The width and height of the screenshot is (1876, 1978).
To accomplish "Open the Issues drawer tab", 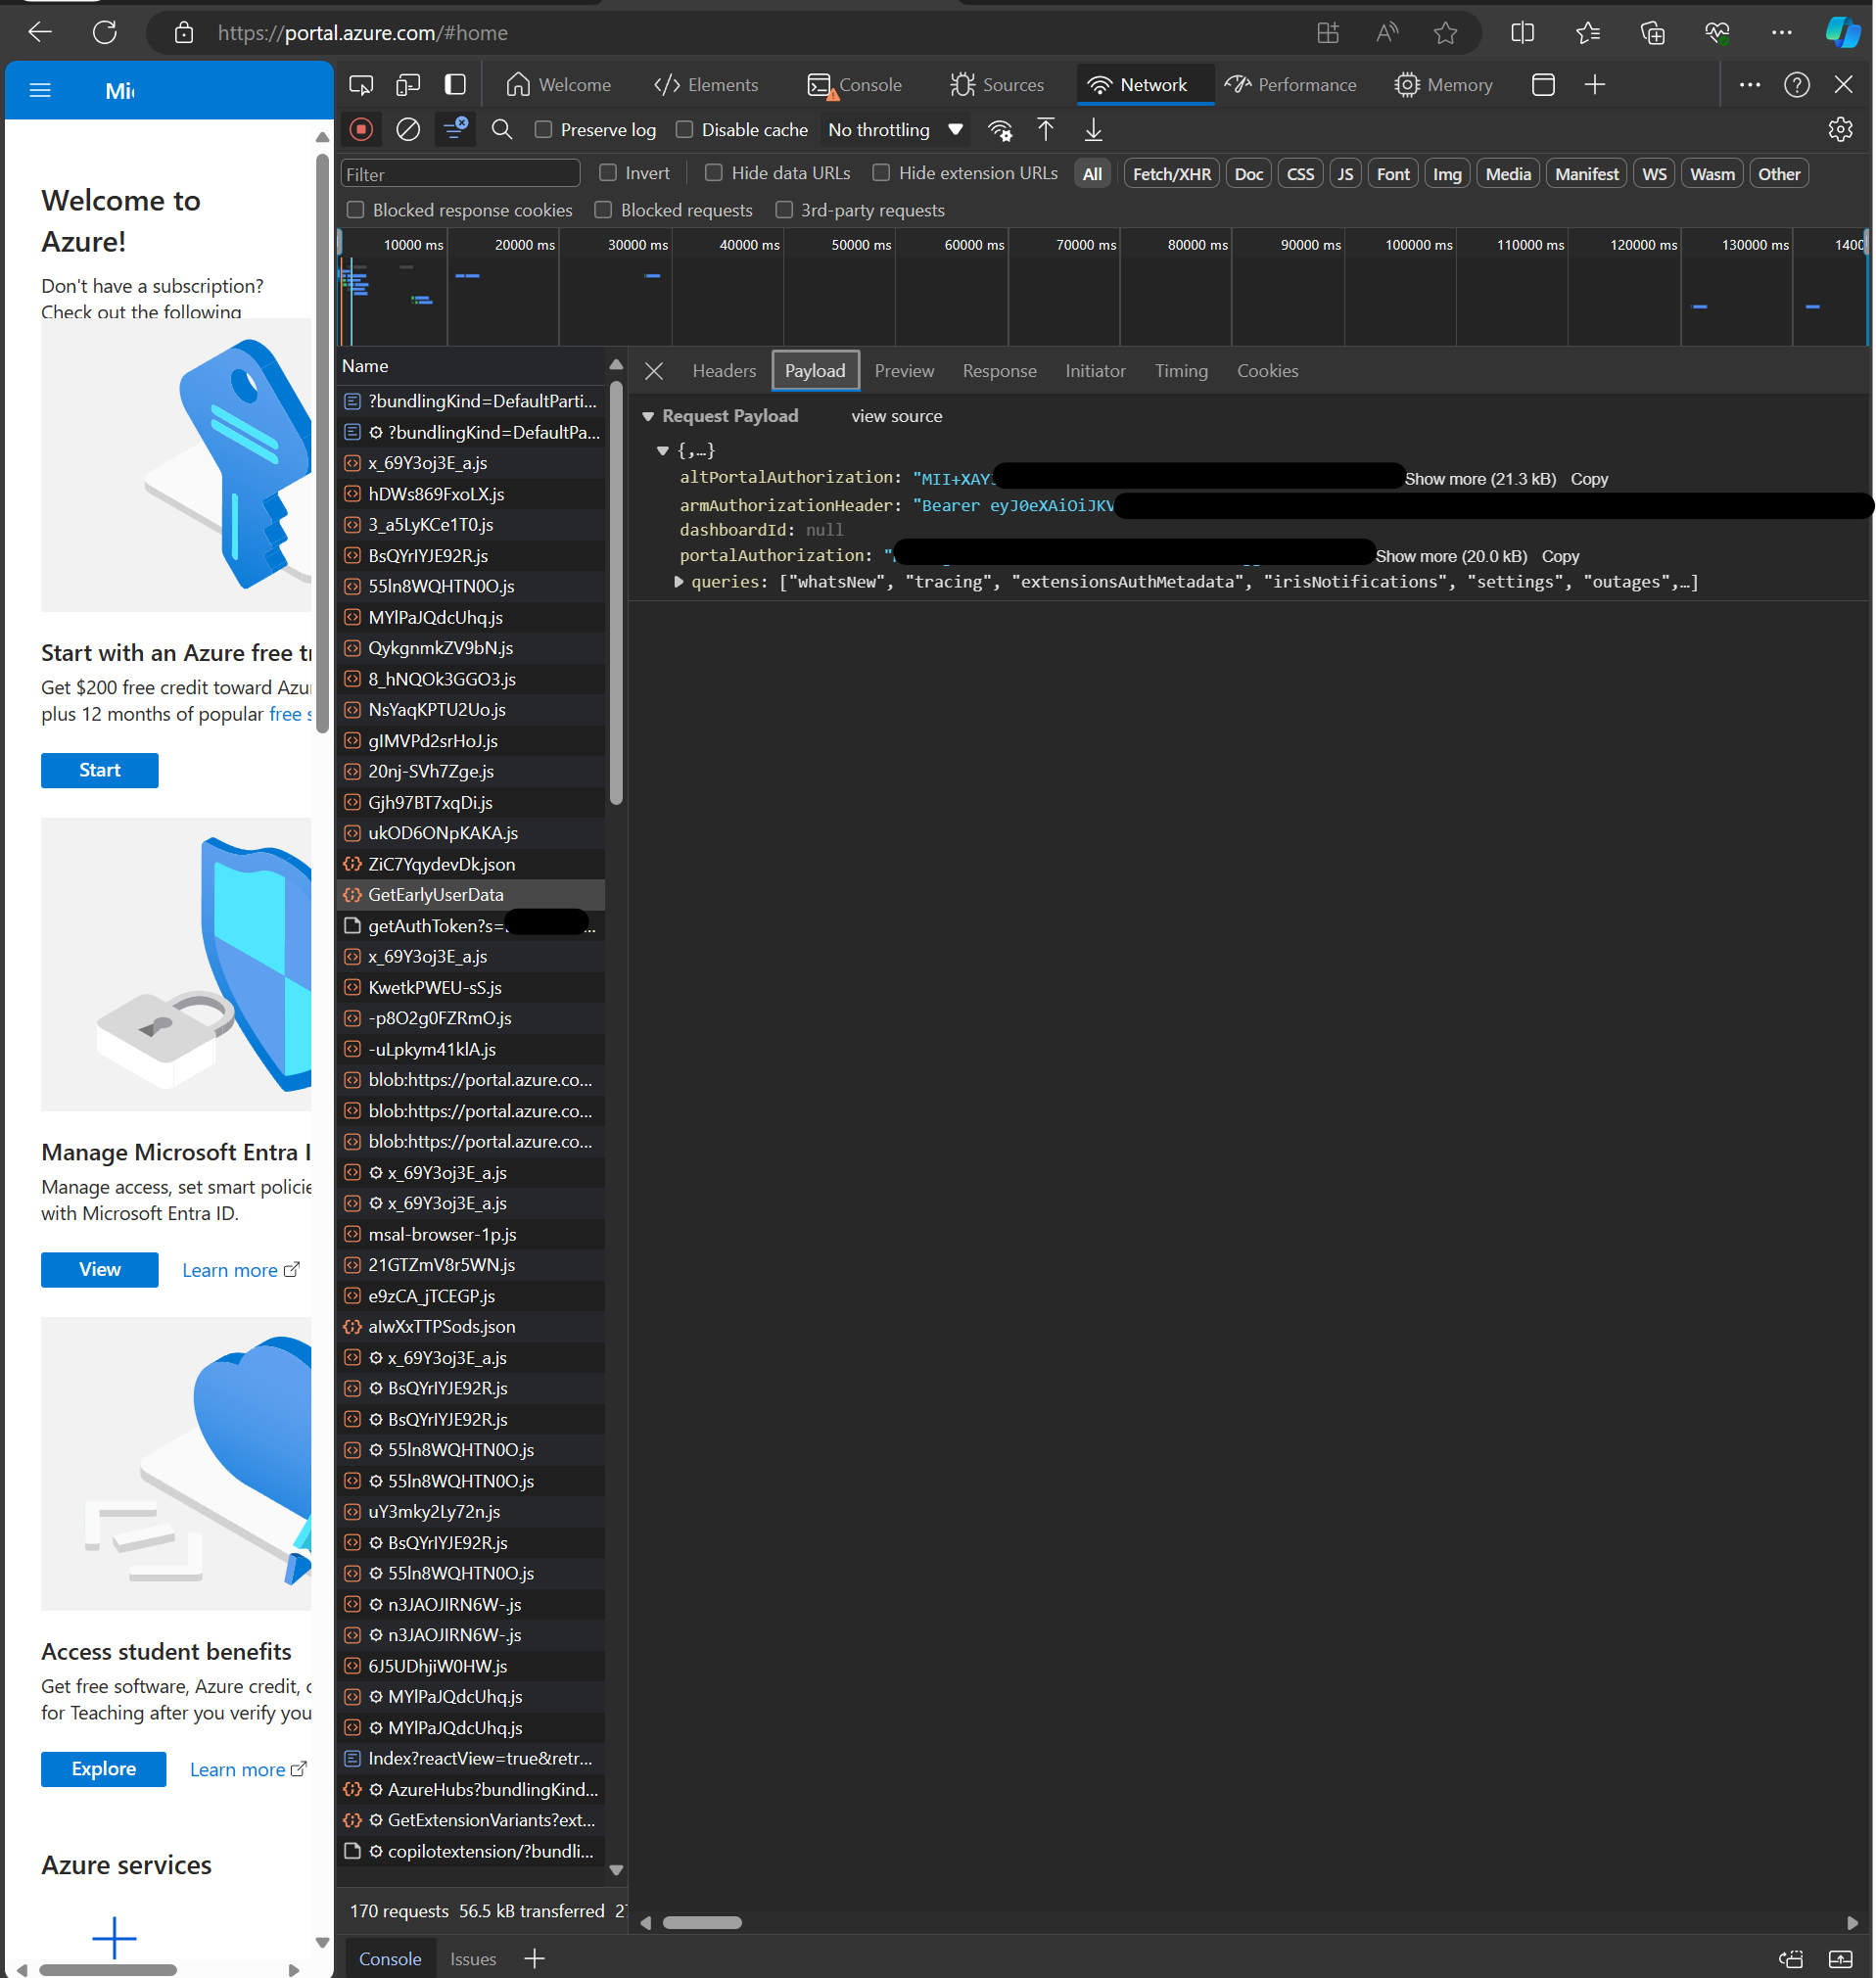I will [473, 1958].
